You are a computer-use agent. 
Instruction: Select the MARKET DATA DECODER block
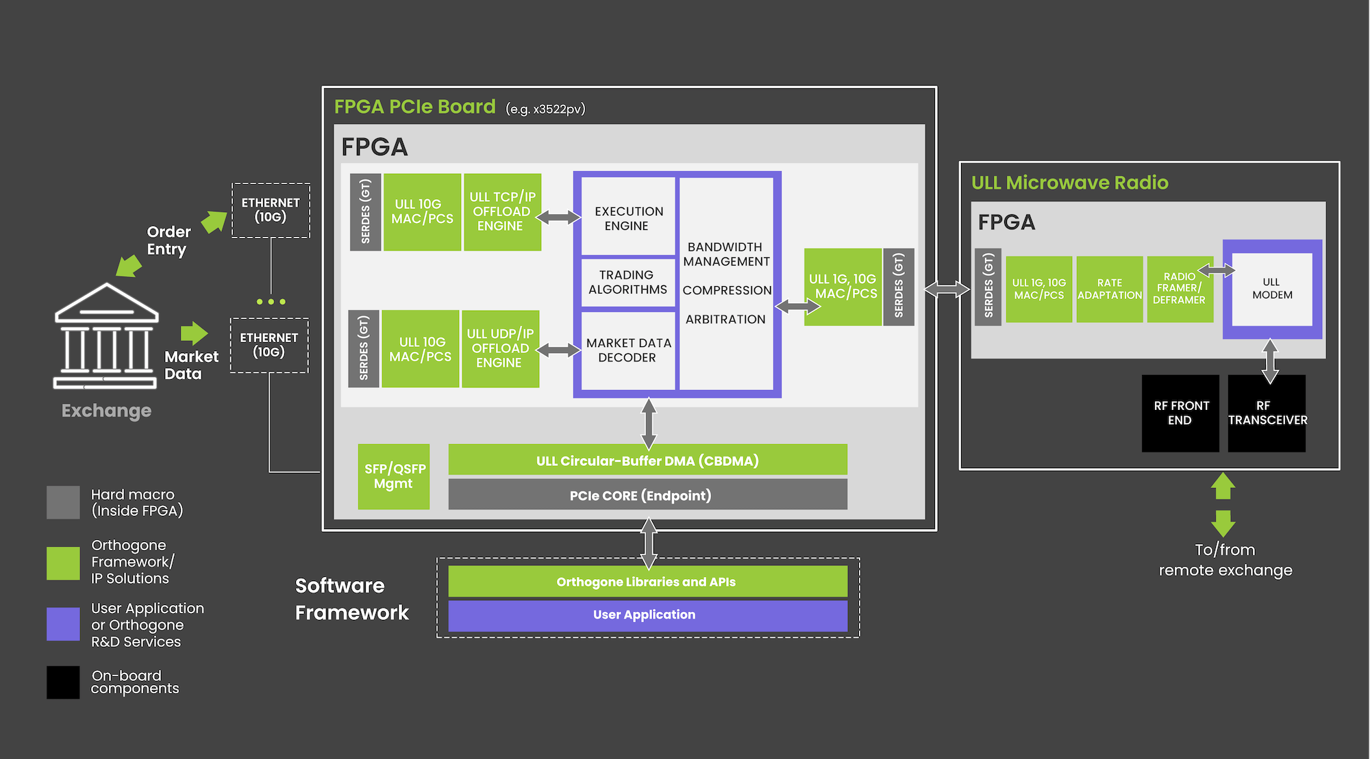[x=628, y=350]
